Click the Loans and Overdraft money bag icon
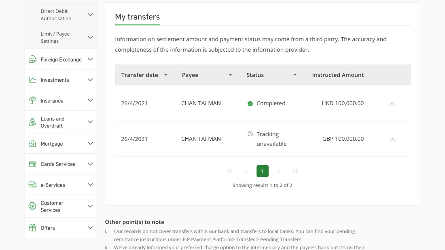 [33, 122]
